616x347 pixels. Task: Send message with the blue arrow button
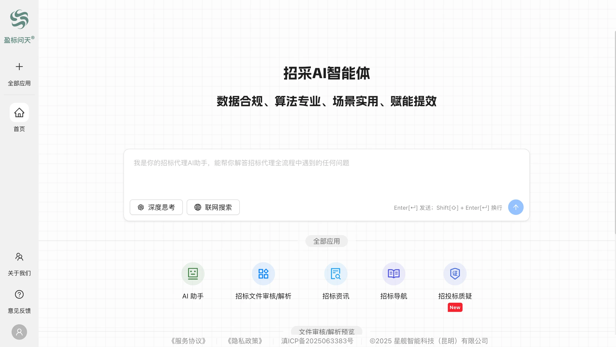tap(516, 207)
